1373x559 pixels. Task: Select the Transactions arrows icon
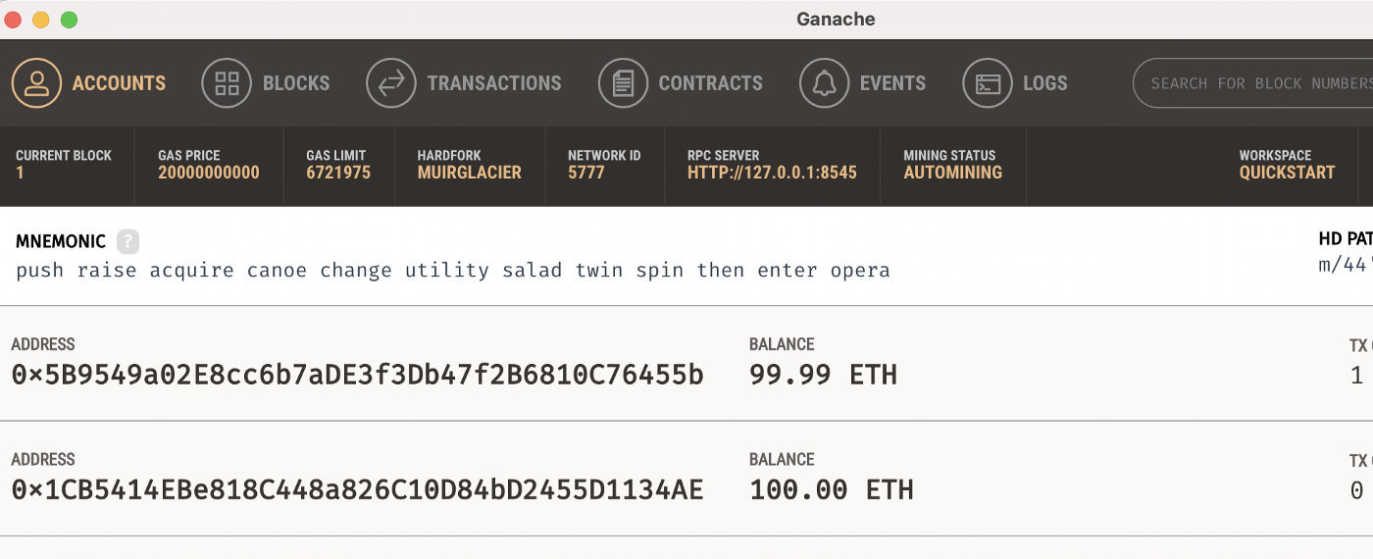(391, 83)
